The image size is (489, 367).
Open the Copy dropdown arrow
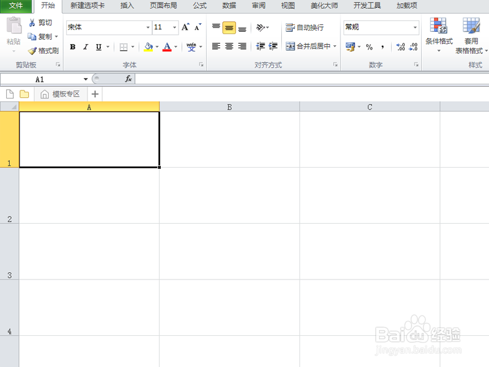click(x=56, y=37)
